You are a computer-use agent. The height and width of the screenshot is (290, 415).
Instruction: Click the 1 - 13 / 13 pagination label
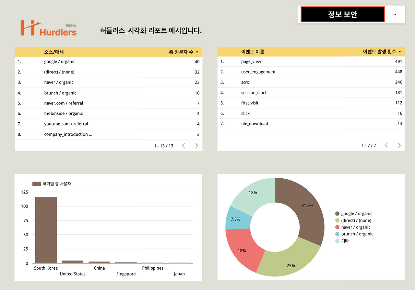coord(163,146)
